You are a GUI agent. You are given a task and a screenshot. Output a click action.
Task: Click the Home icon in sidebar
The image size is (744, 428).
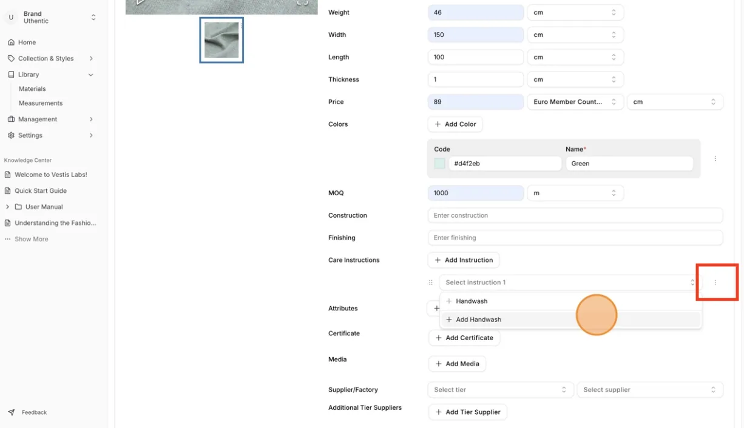(x=11, y=42)
